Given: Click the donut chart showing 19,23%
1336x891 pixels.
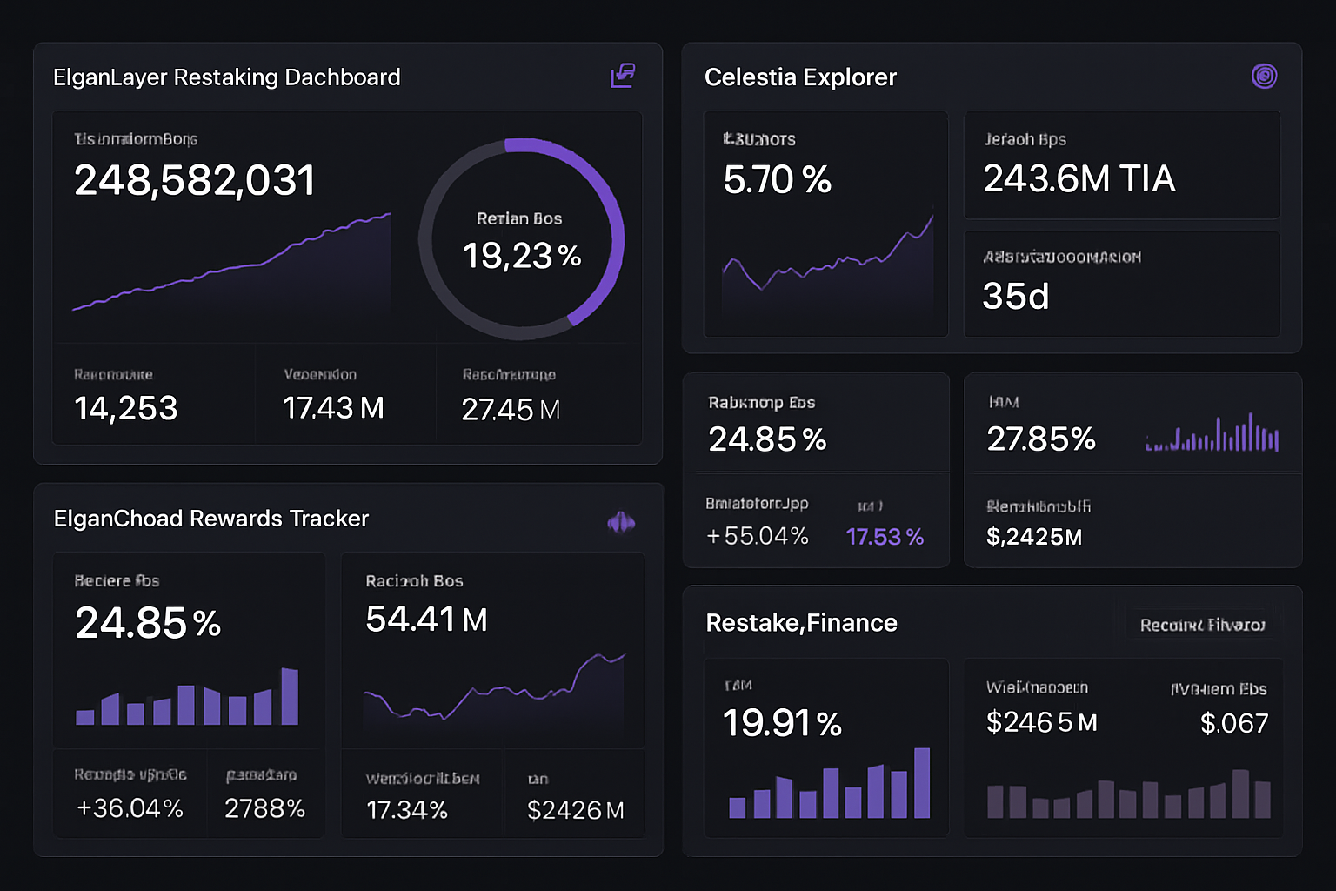Looking at the screenshot, I should click(522, 235).
